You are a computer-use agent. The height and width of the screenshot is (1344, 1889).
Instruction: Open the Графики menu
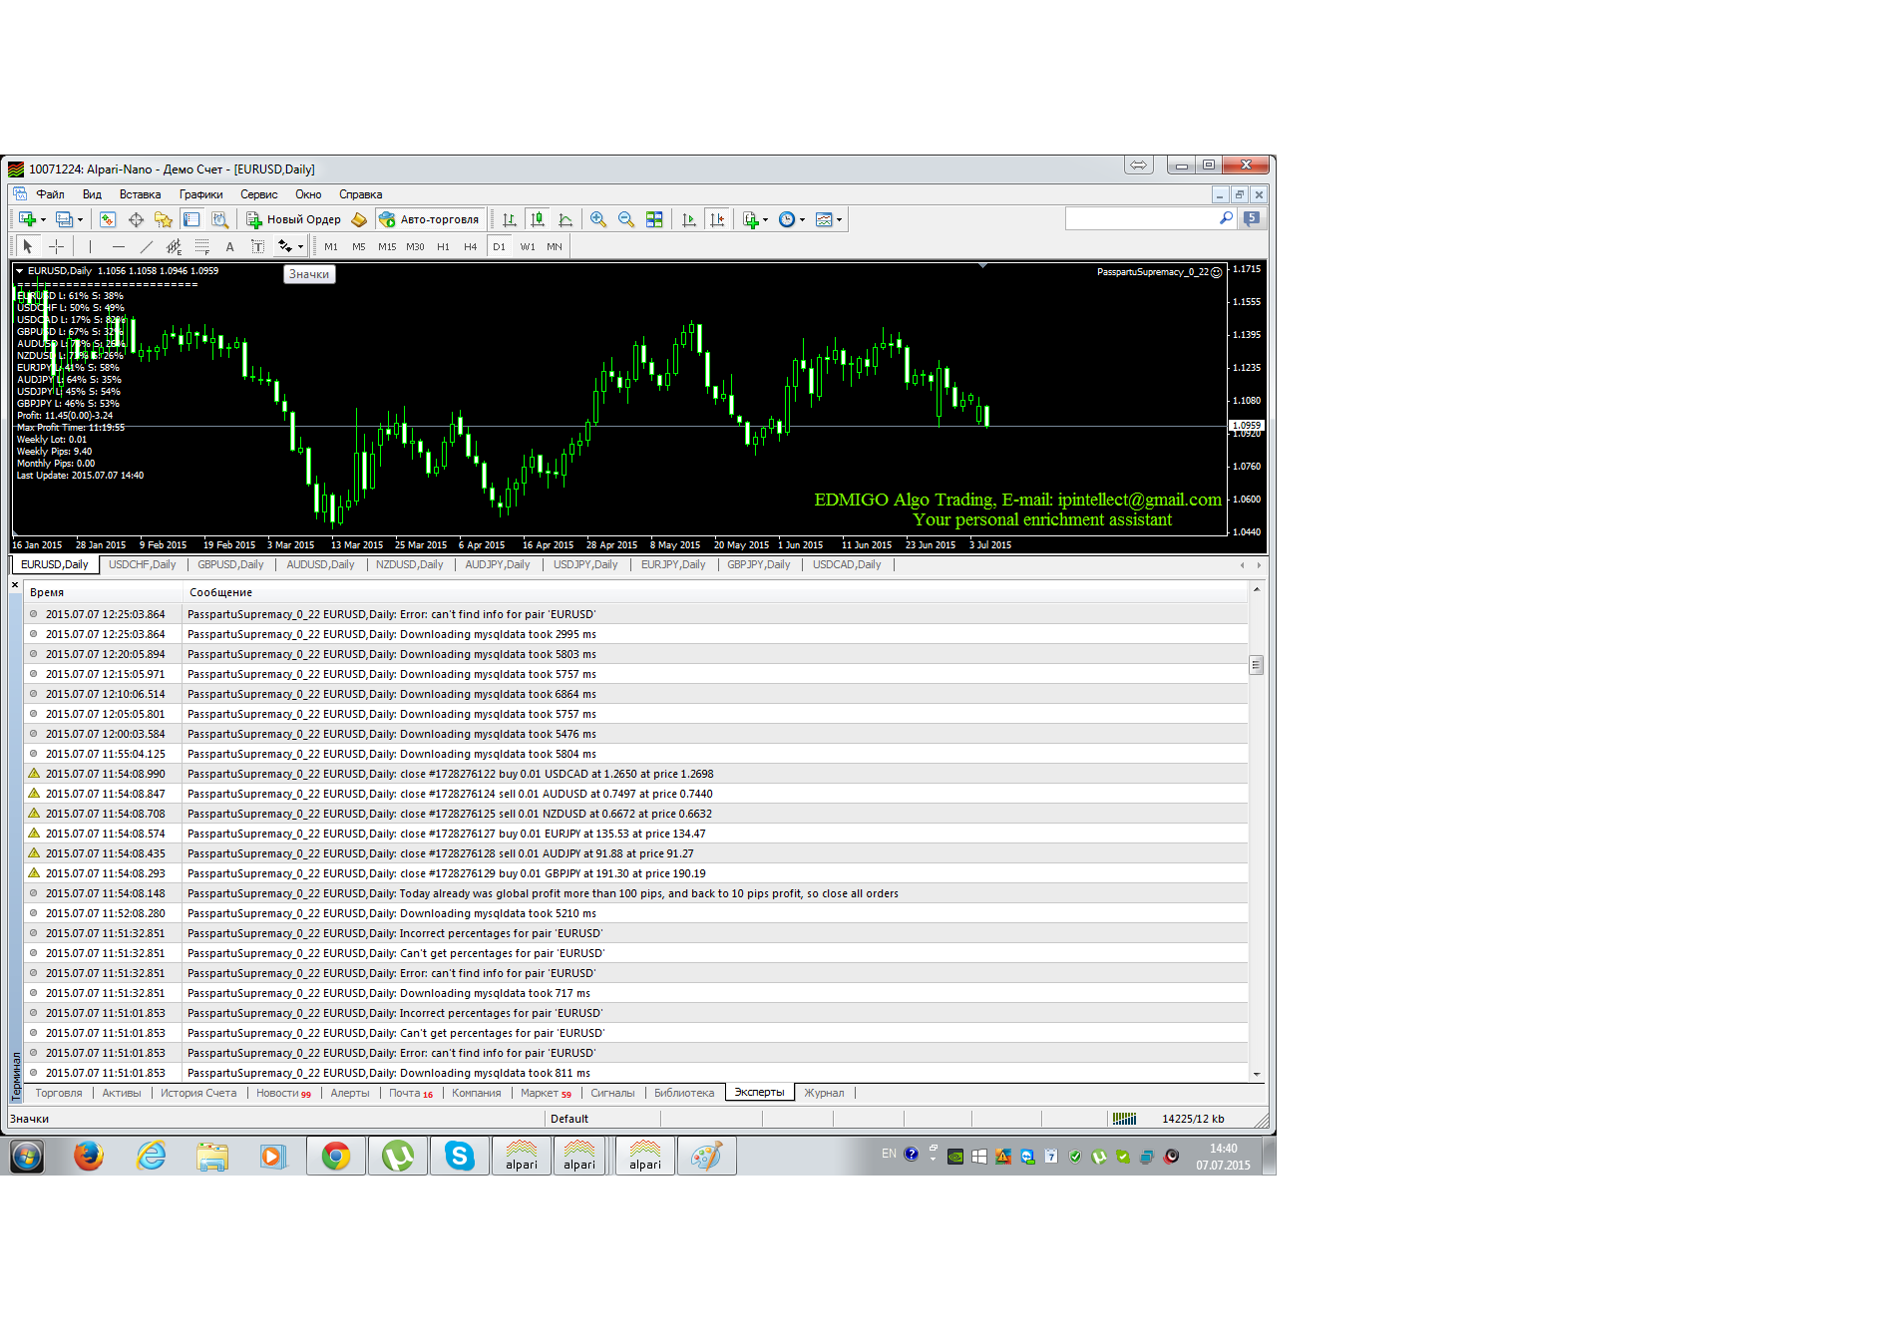click(201, 194)
